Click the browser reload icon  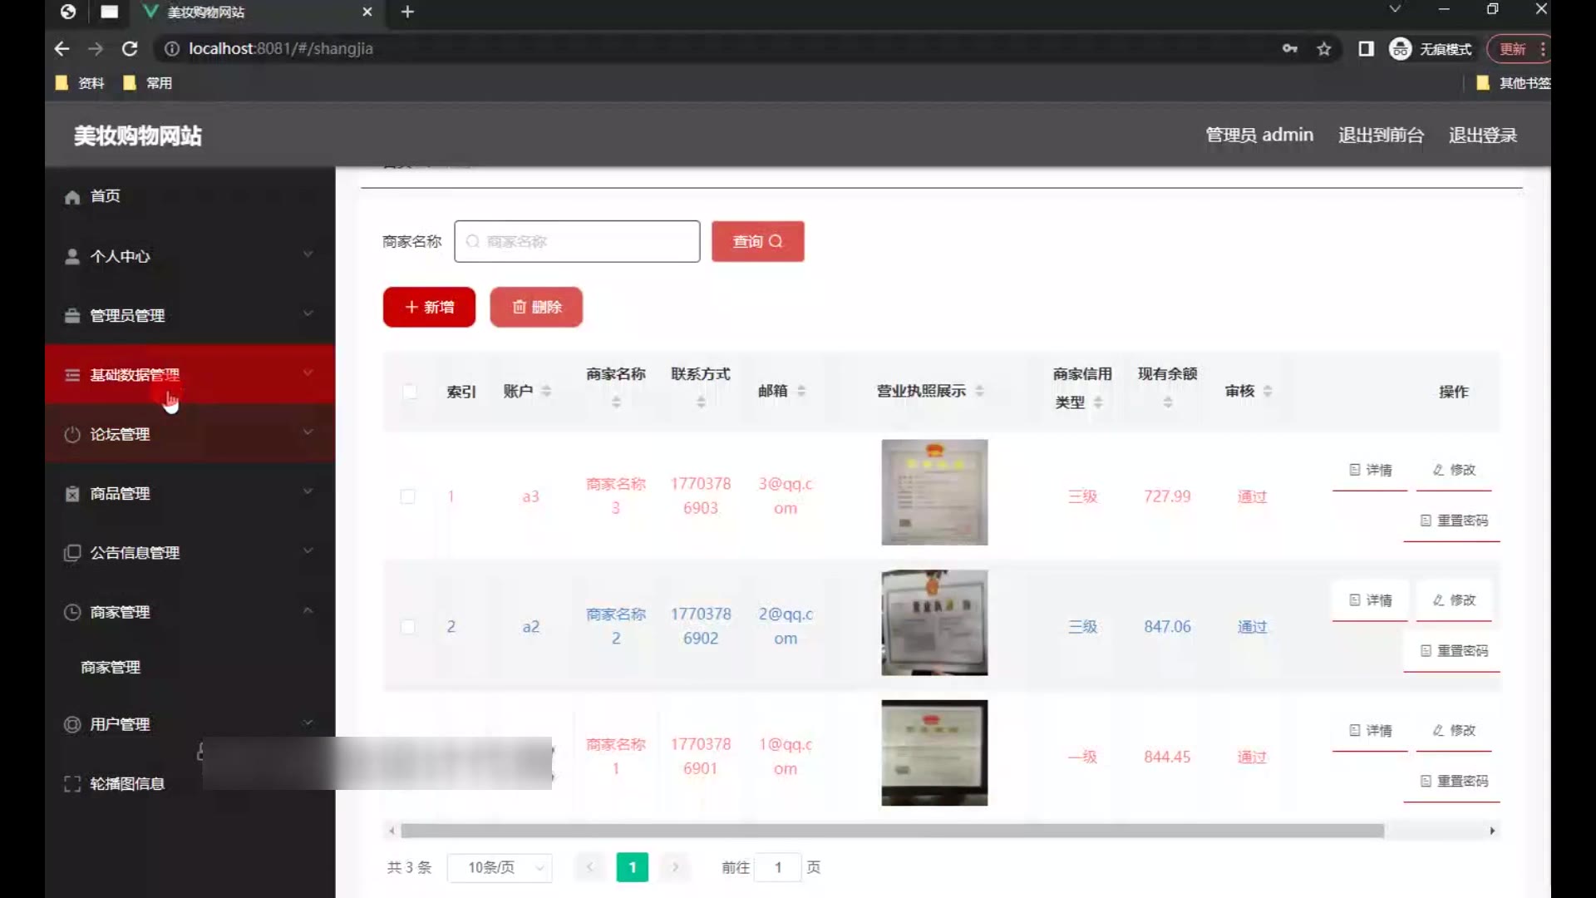point(130,49)
